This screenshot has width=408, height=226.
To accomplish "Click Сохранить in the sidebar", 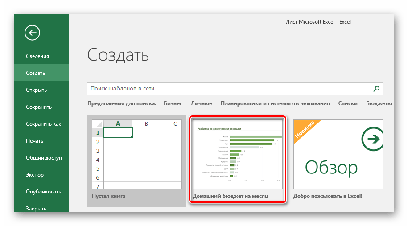I will [39, 107].
